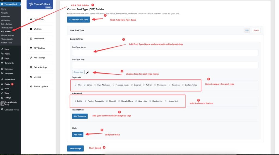Click the License shield icon
This screenshot has width=279, height=155.
[31, 77]
